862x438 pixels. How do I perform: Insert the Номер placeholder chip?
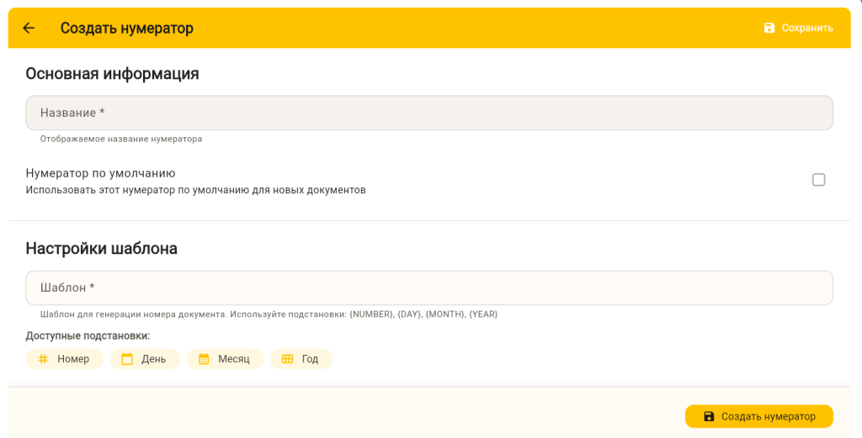65,359
